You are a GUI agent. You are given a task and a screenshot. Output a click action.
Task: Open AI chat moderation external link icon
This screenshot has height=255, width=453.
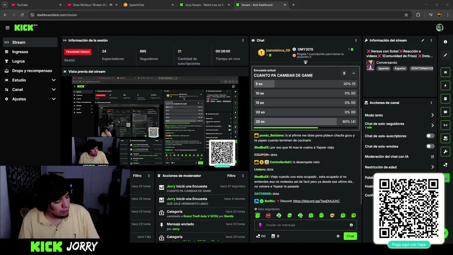click(x=432, y=157)
